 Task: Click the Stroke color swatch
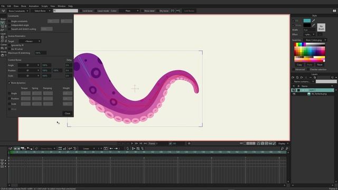pyautogui.click(x=307, y=25)
